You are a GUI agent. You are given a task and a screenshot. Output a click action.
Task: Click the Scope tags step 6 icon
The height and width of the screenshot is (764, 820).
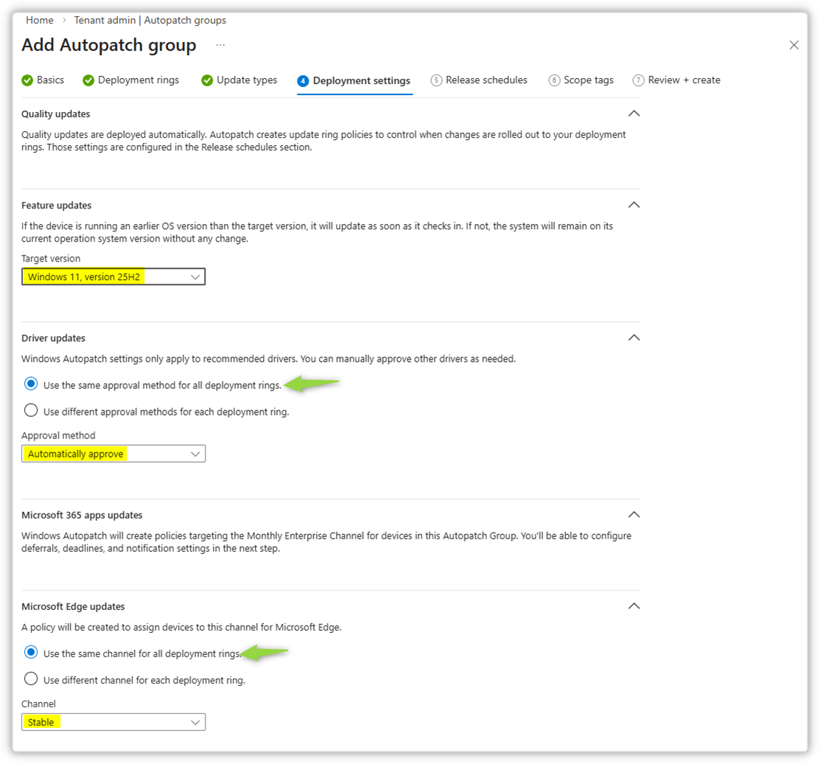[x=554, y=80]
